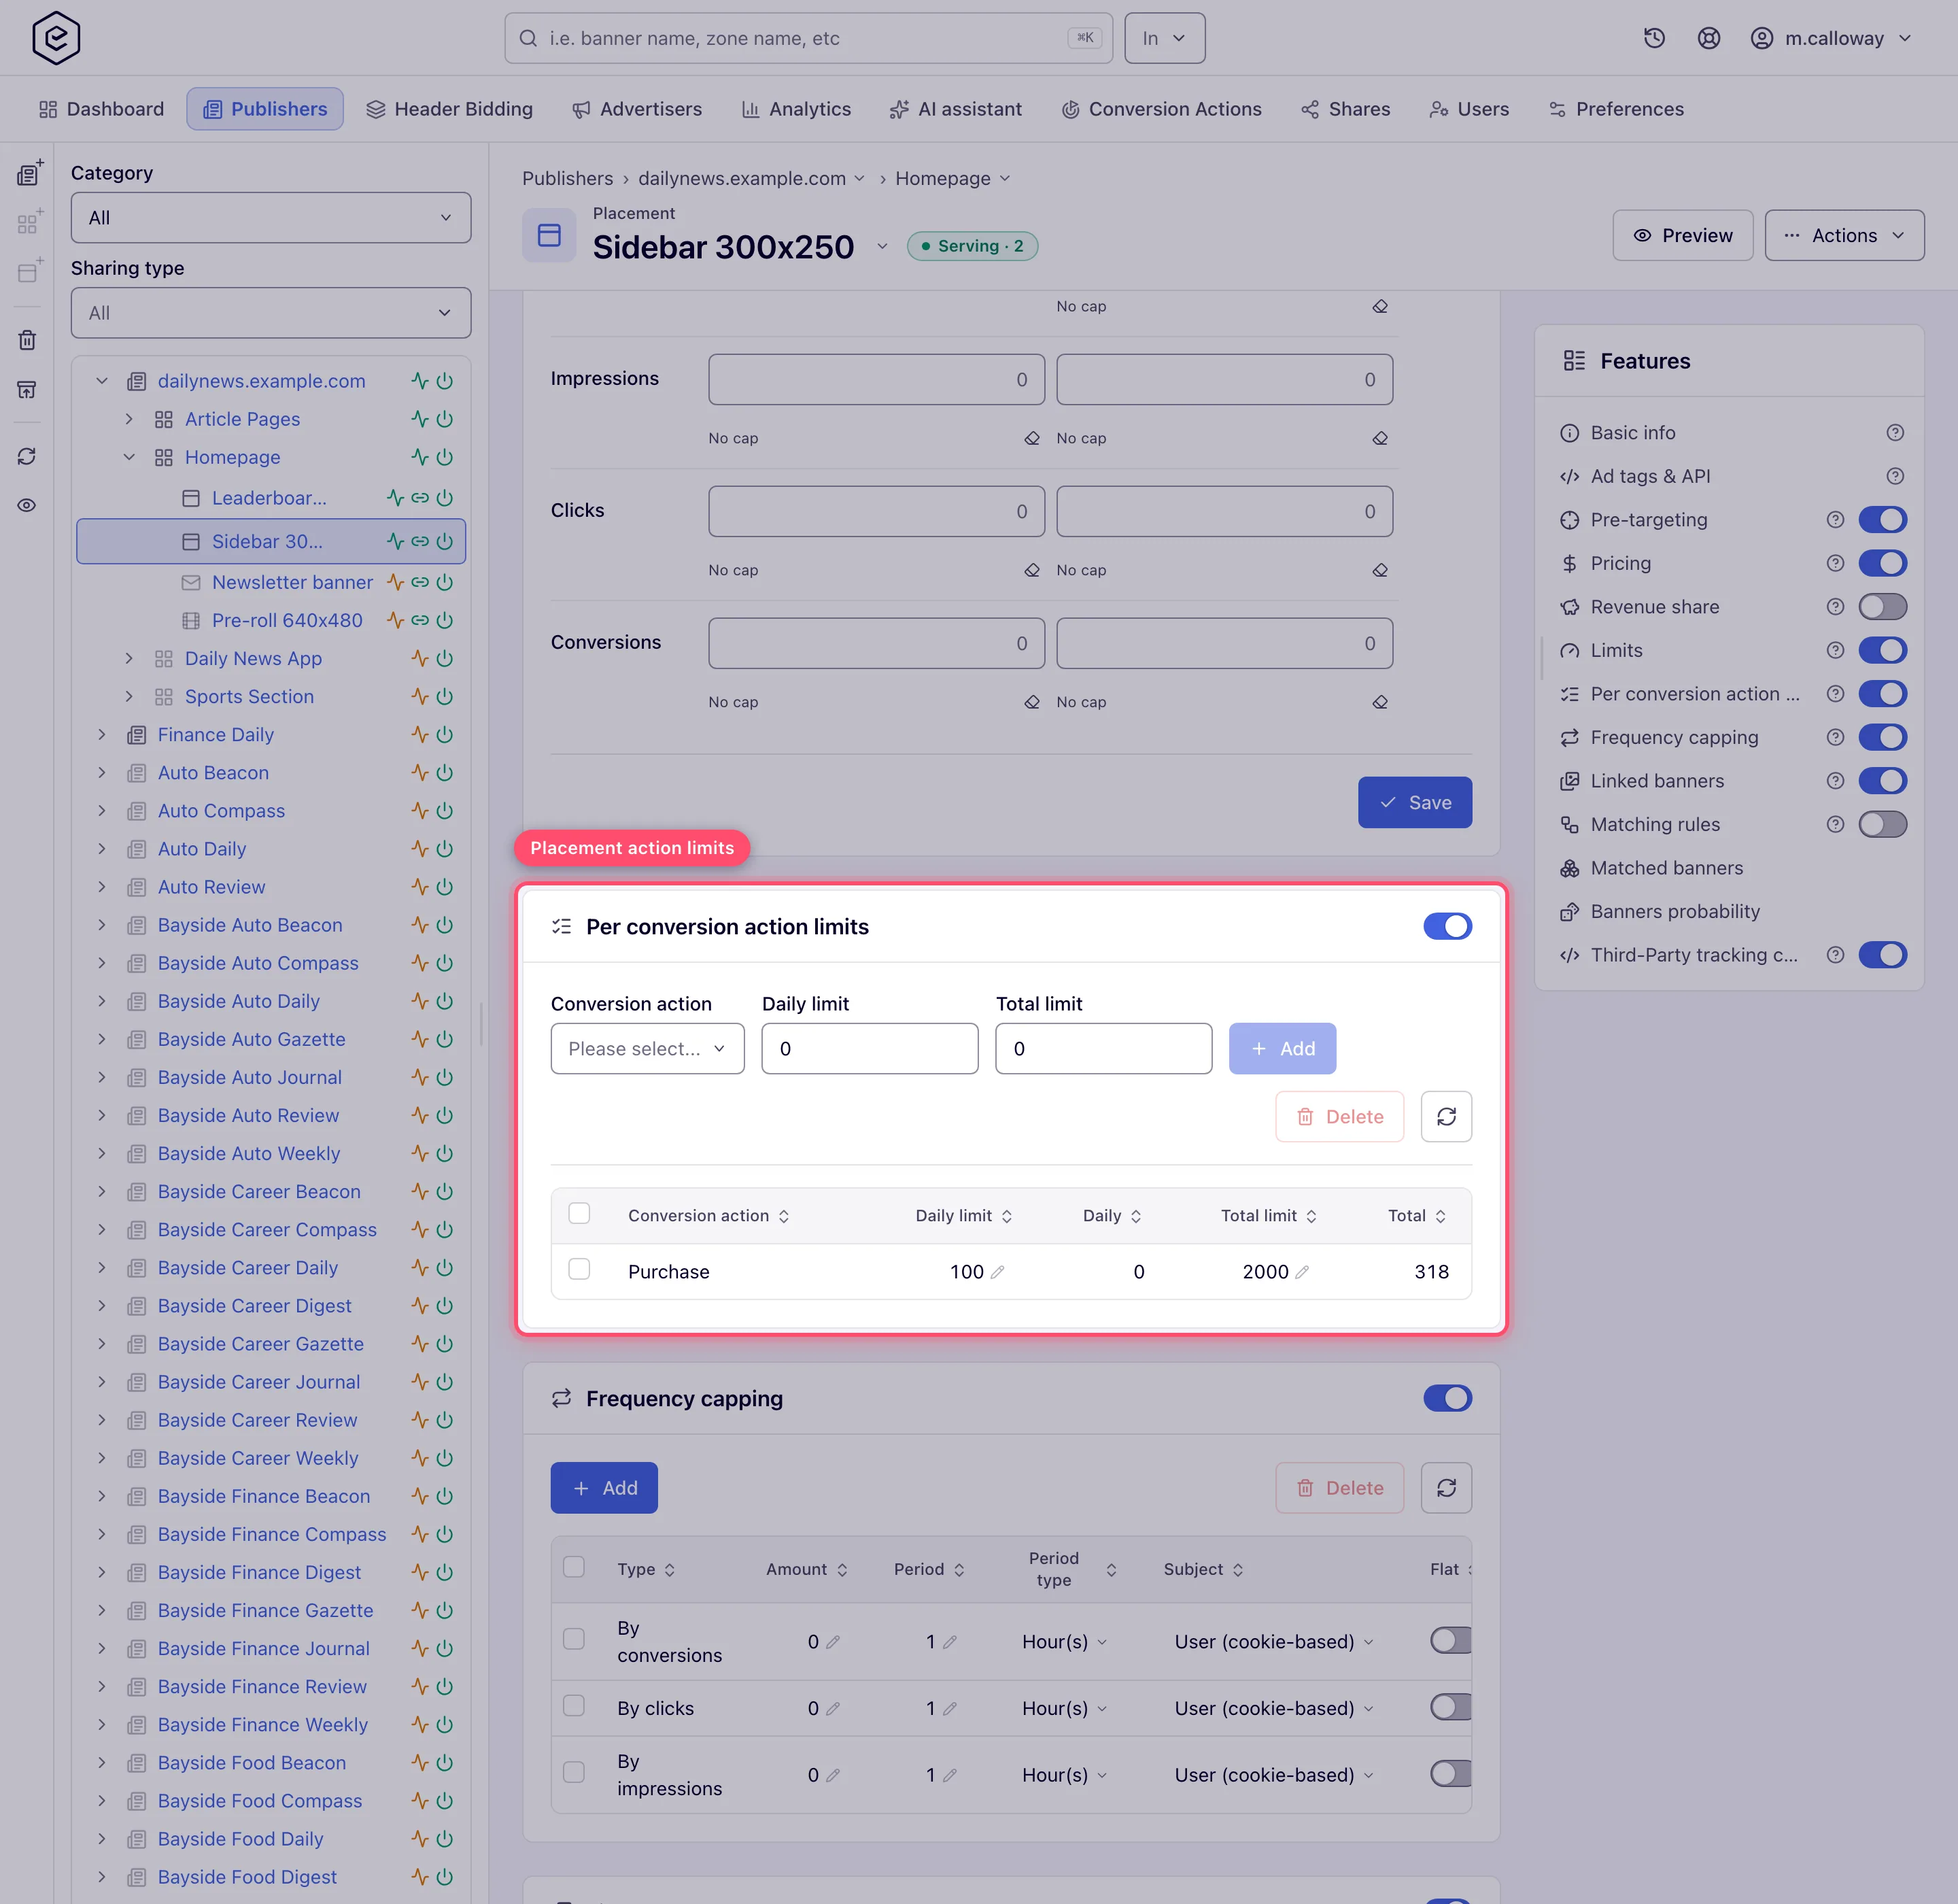This screenshot has height=1904, width=1958.
Task: Click the trash icon in left sidebar
Action: click(x=27, y=340)
